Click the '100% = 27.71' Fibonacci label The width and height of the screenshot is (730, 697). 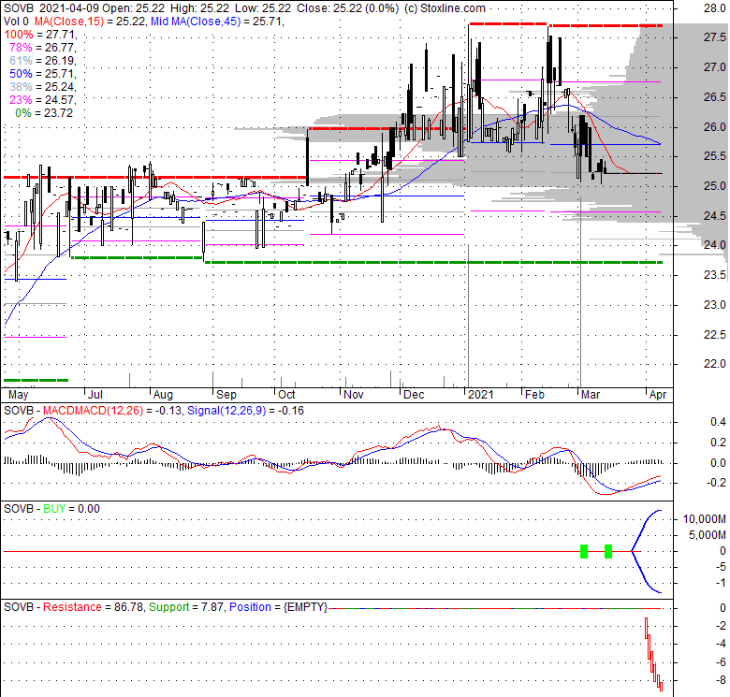(40, 35)
